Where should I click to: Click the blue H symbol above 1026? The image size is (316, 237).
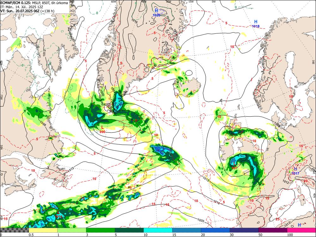point(156,11)
